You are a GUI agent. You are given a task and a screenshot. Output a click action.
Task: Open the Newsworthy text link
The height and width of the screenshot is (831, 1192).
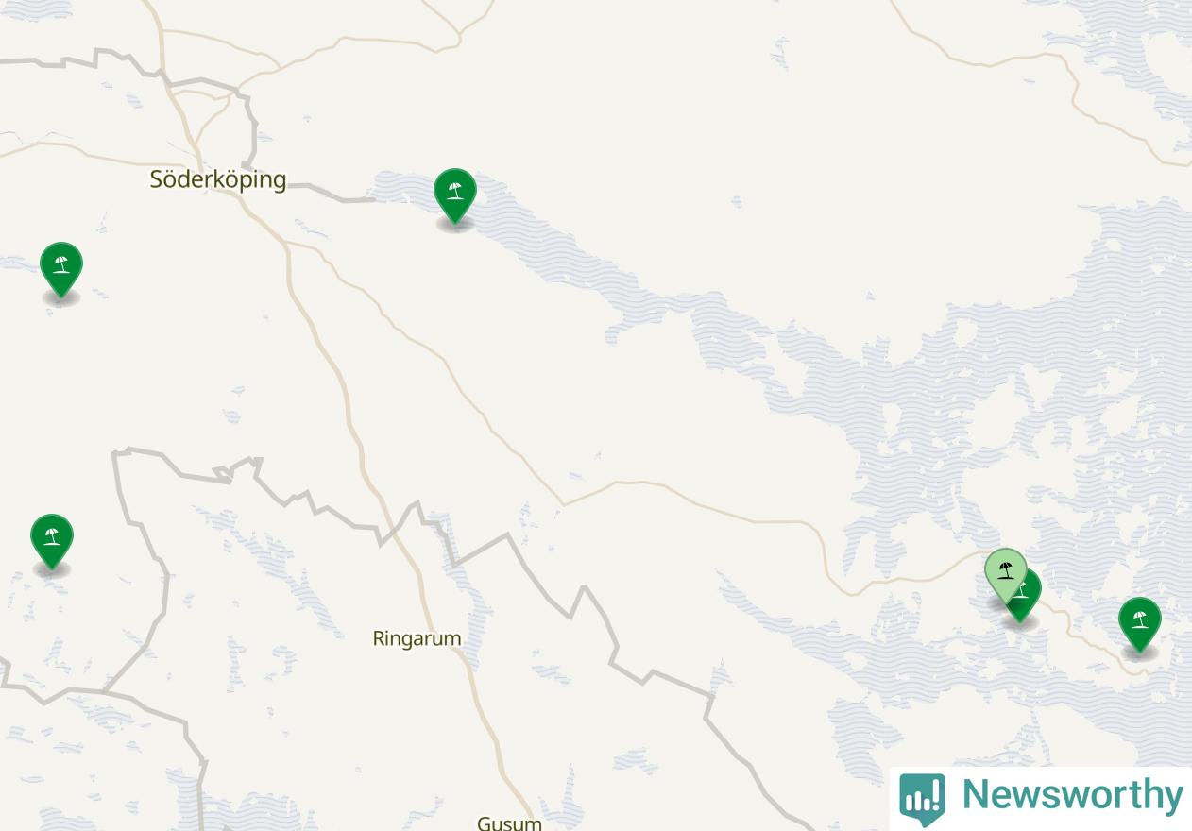click(1072, 795)
